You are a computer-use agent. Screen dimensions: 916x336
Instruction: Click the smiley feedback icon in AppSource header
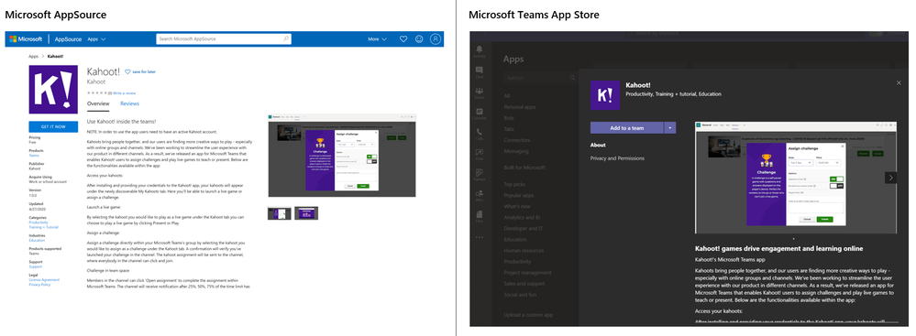click(x=419, y=39)
